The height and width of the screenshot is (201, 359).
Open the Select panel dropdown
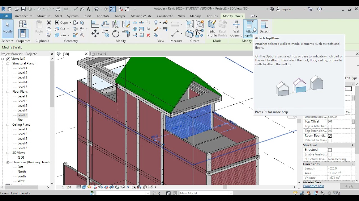tap(7, 41)
